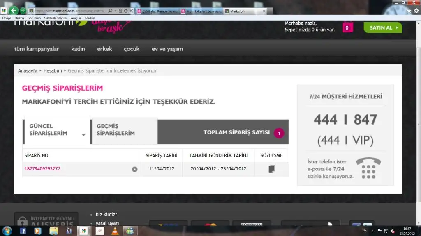Open the Düzen menu

point(19,18)
